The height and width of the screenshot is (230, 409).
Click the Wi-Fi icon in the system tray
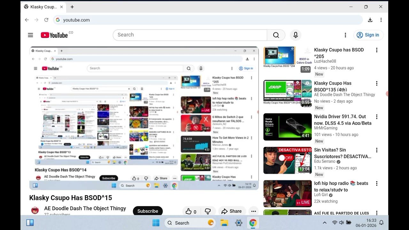[x=335, y=223]
